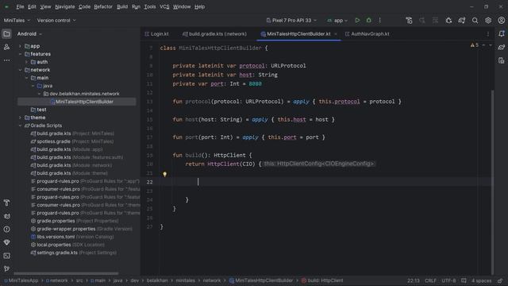This screenshot has width=508, height=286.
Task: Select local.properties file
Action: coord(67,245)
